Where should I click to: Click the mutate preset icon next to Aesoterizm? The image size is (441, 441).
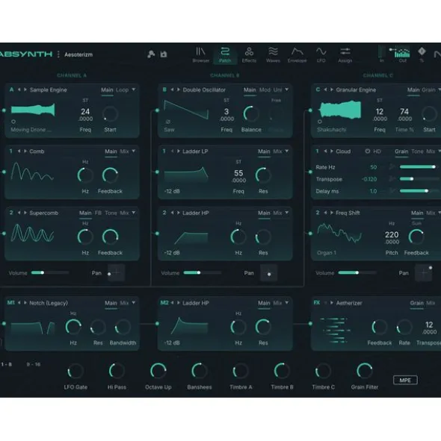(151, 54)
